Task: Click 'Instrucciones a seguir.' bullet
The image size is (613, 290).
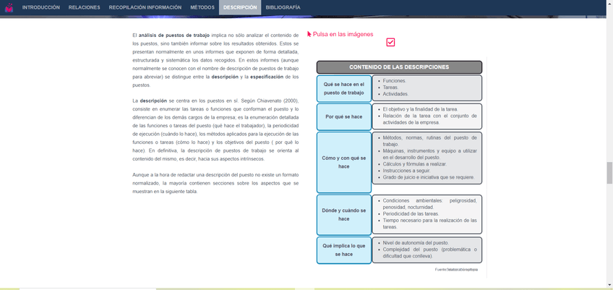Action: pyautogui.click(x=406, y=171)
